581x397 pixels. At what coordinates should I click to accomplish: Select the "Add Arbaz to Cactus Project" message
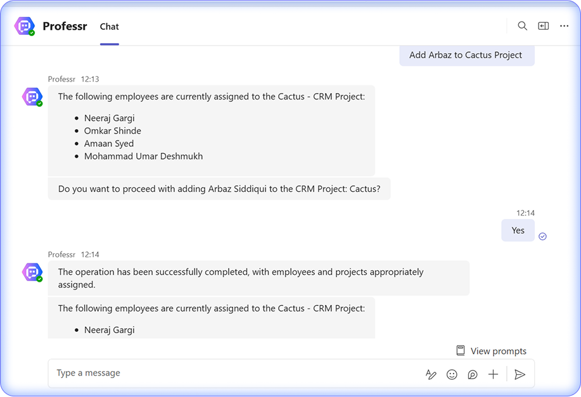point(466,55)
